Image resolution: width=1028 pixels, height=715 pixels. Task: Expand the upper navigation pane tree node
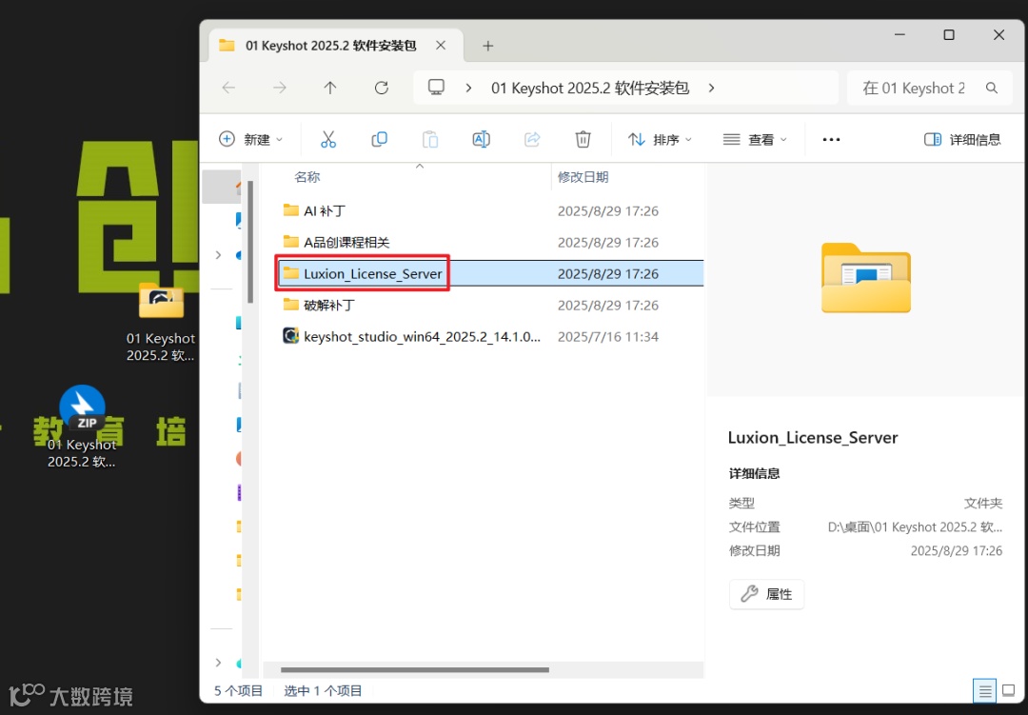click(x=218, y=254)
